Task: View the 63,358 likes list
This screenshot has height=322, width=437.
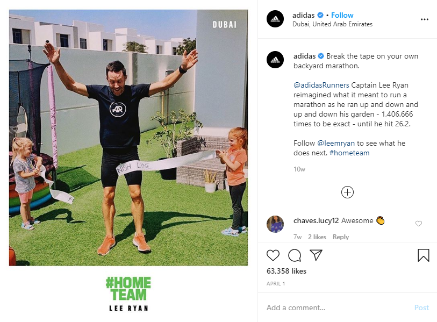Action: [x=286, y=271]
